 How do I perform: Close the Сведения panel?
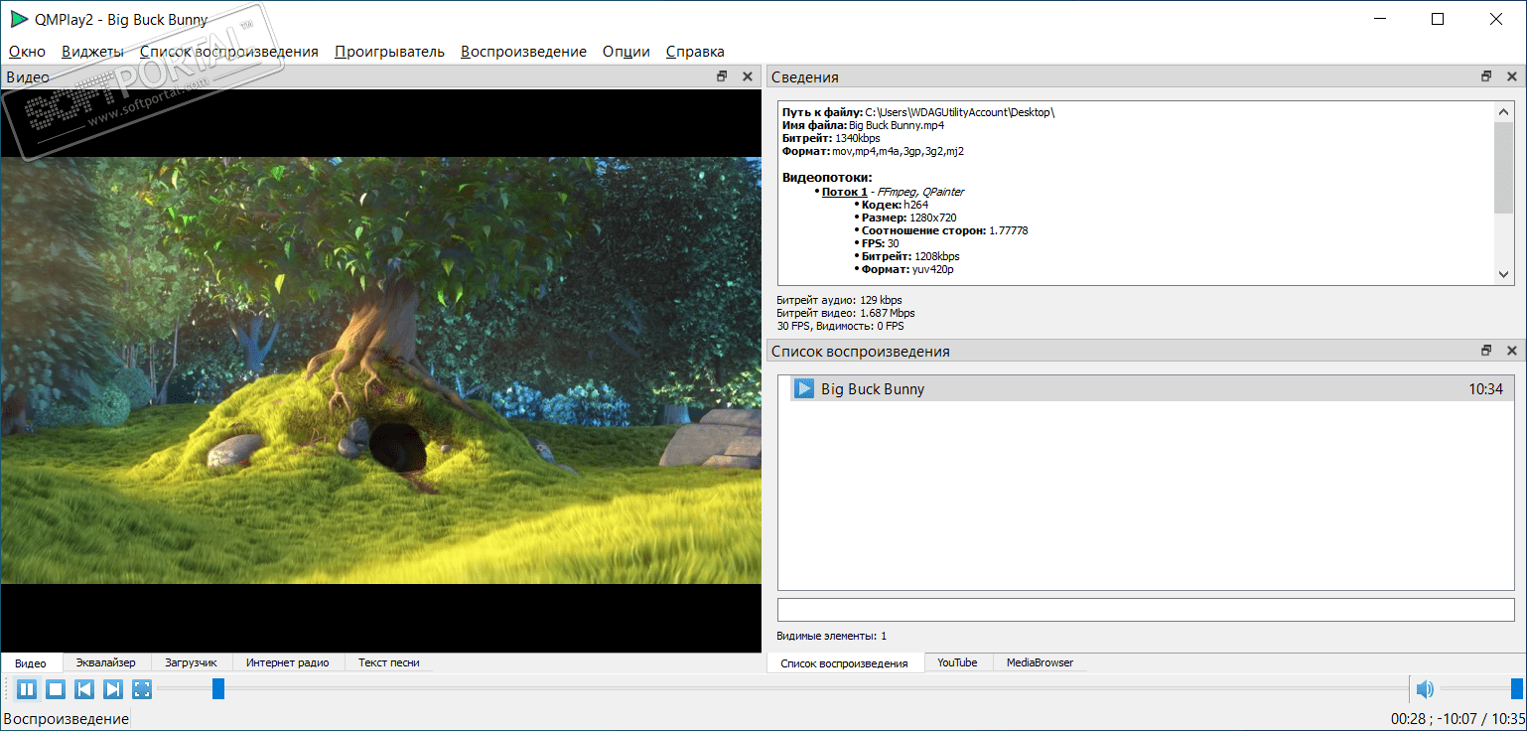pyautogui.click(x=1512, y=76)
